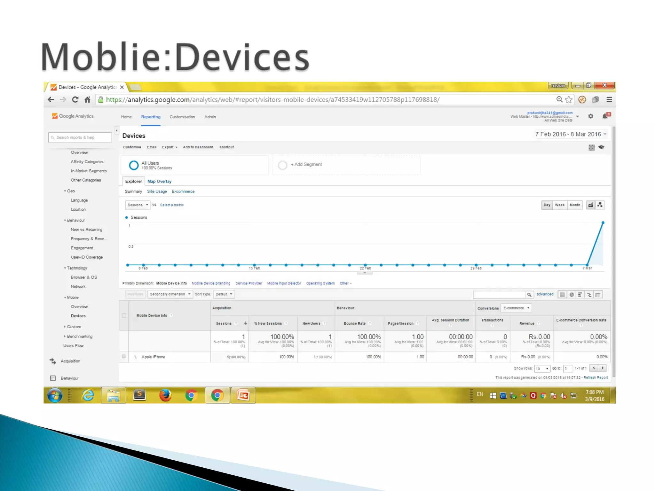Click the Search reports & help field

(80, 137)
